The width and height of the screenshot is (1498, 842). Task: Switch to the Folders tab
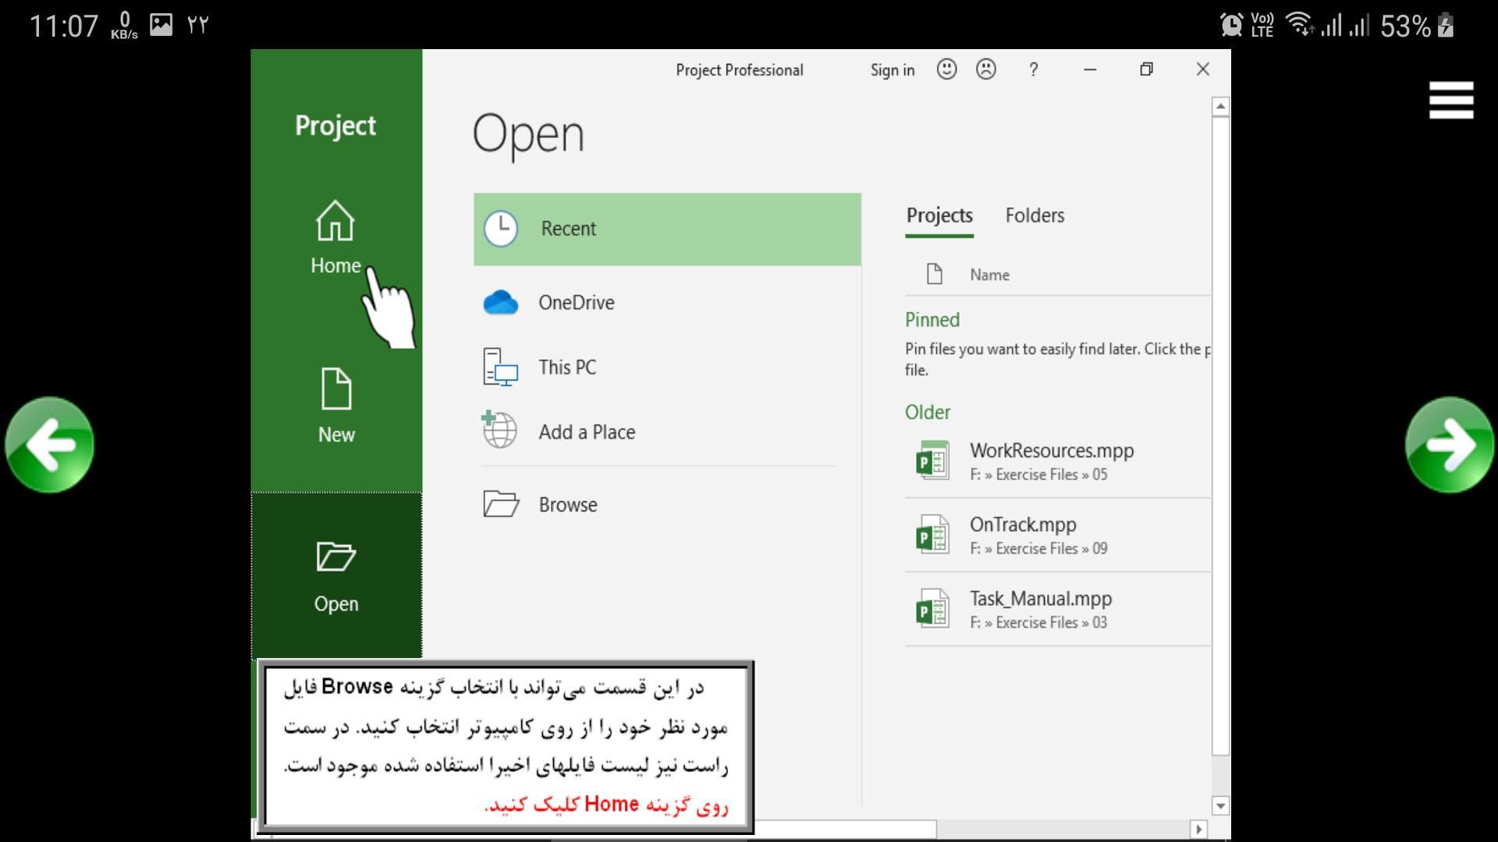(x=1035, y=215)
